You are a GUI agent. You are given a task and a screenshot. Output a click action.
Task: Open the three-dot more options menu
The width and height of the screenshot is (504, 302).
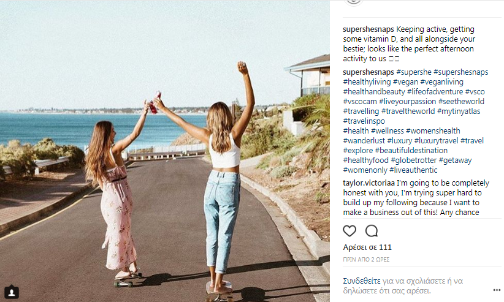pos(497,290)
